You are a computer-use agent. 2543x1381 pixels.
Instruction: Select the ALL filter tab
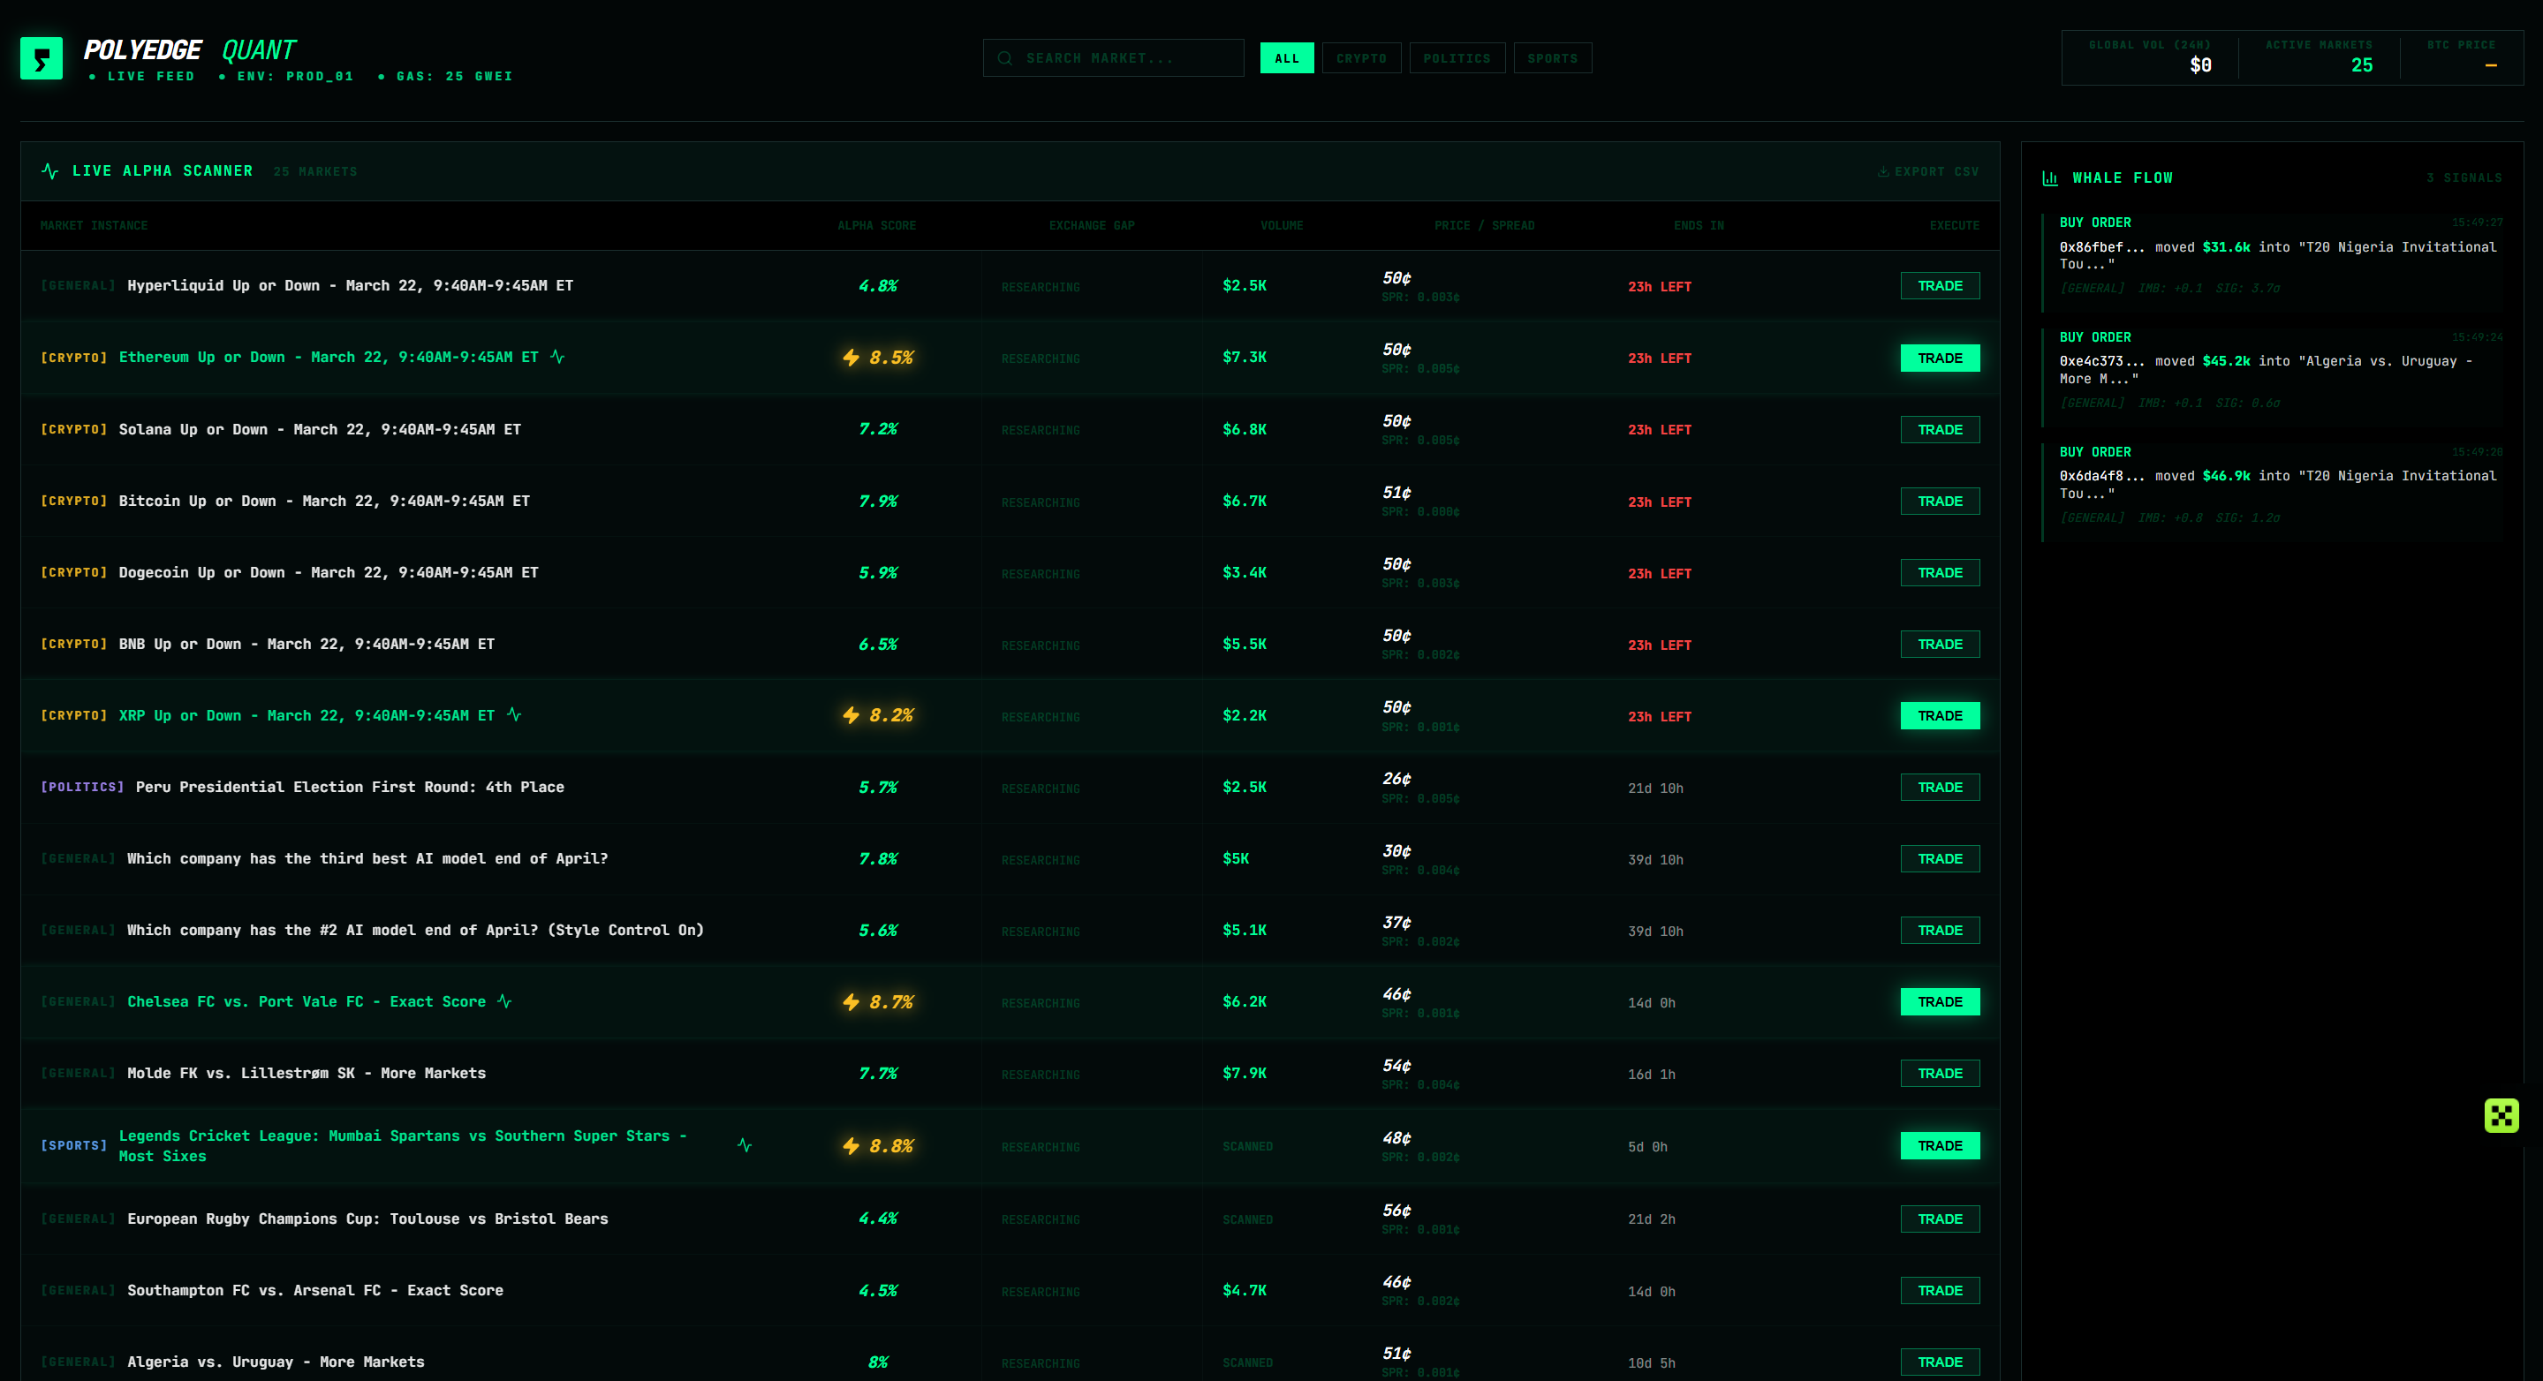coord(1286,58)
